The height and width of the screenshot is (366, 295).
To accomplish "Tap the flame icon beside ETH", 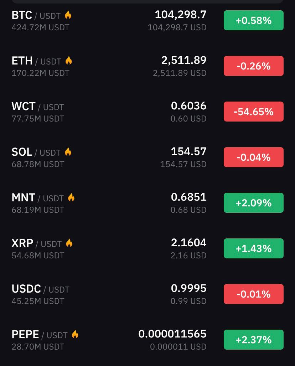I will coord(69,61).
